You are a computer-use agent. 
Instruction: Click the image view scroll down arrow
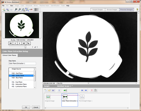138,81
